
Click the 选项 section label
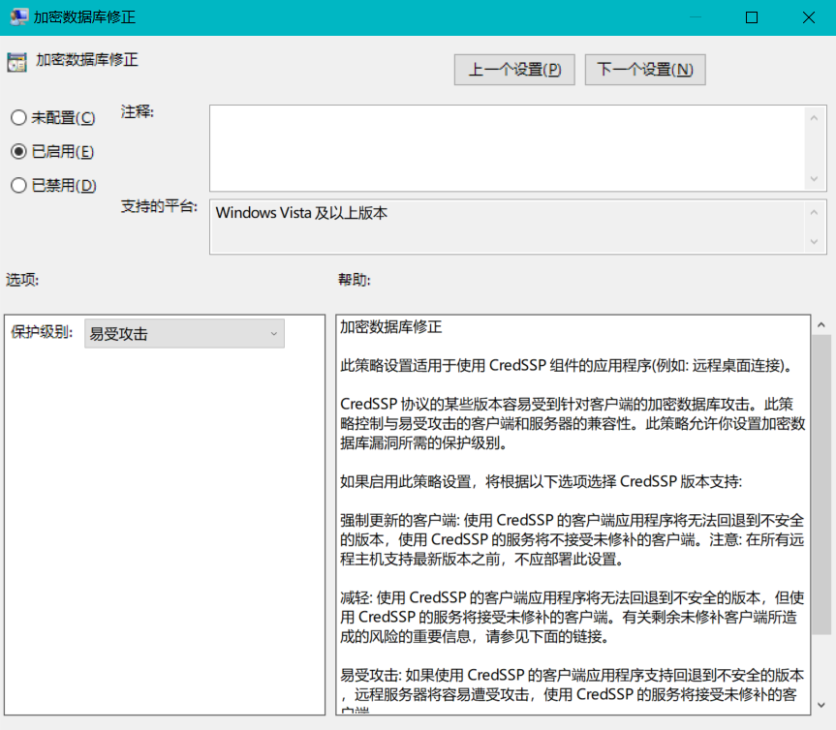(22, 280)
